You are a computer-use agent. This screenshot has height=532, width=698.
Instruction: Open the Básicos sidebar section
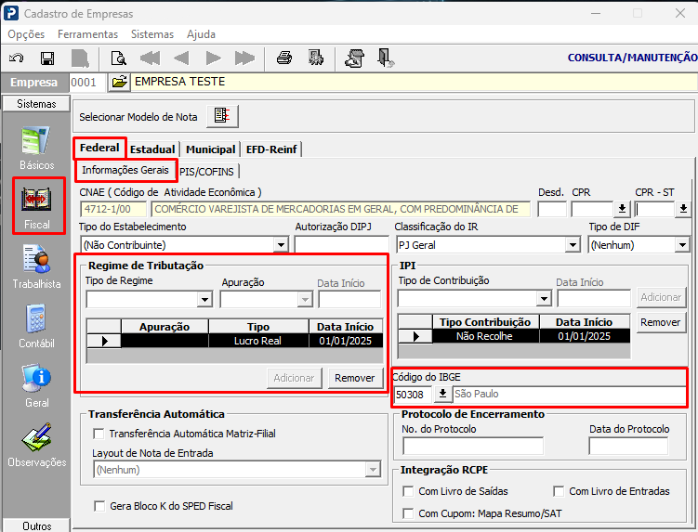pyautogui.click(x=36, y=149)
